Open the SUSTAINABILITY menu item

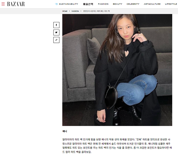69,4
